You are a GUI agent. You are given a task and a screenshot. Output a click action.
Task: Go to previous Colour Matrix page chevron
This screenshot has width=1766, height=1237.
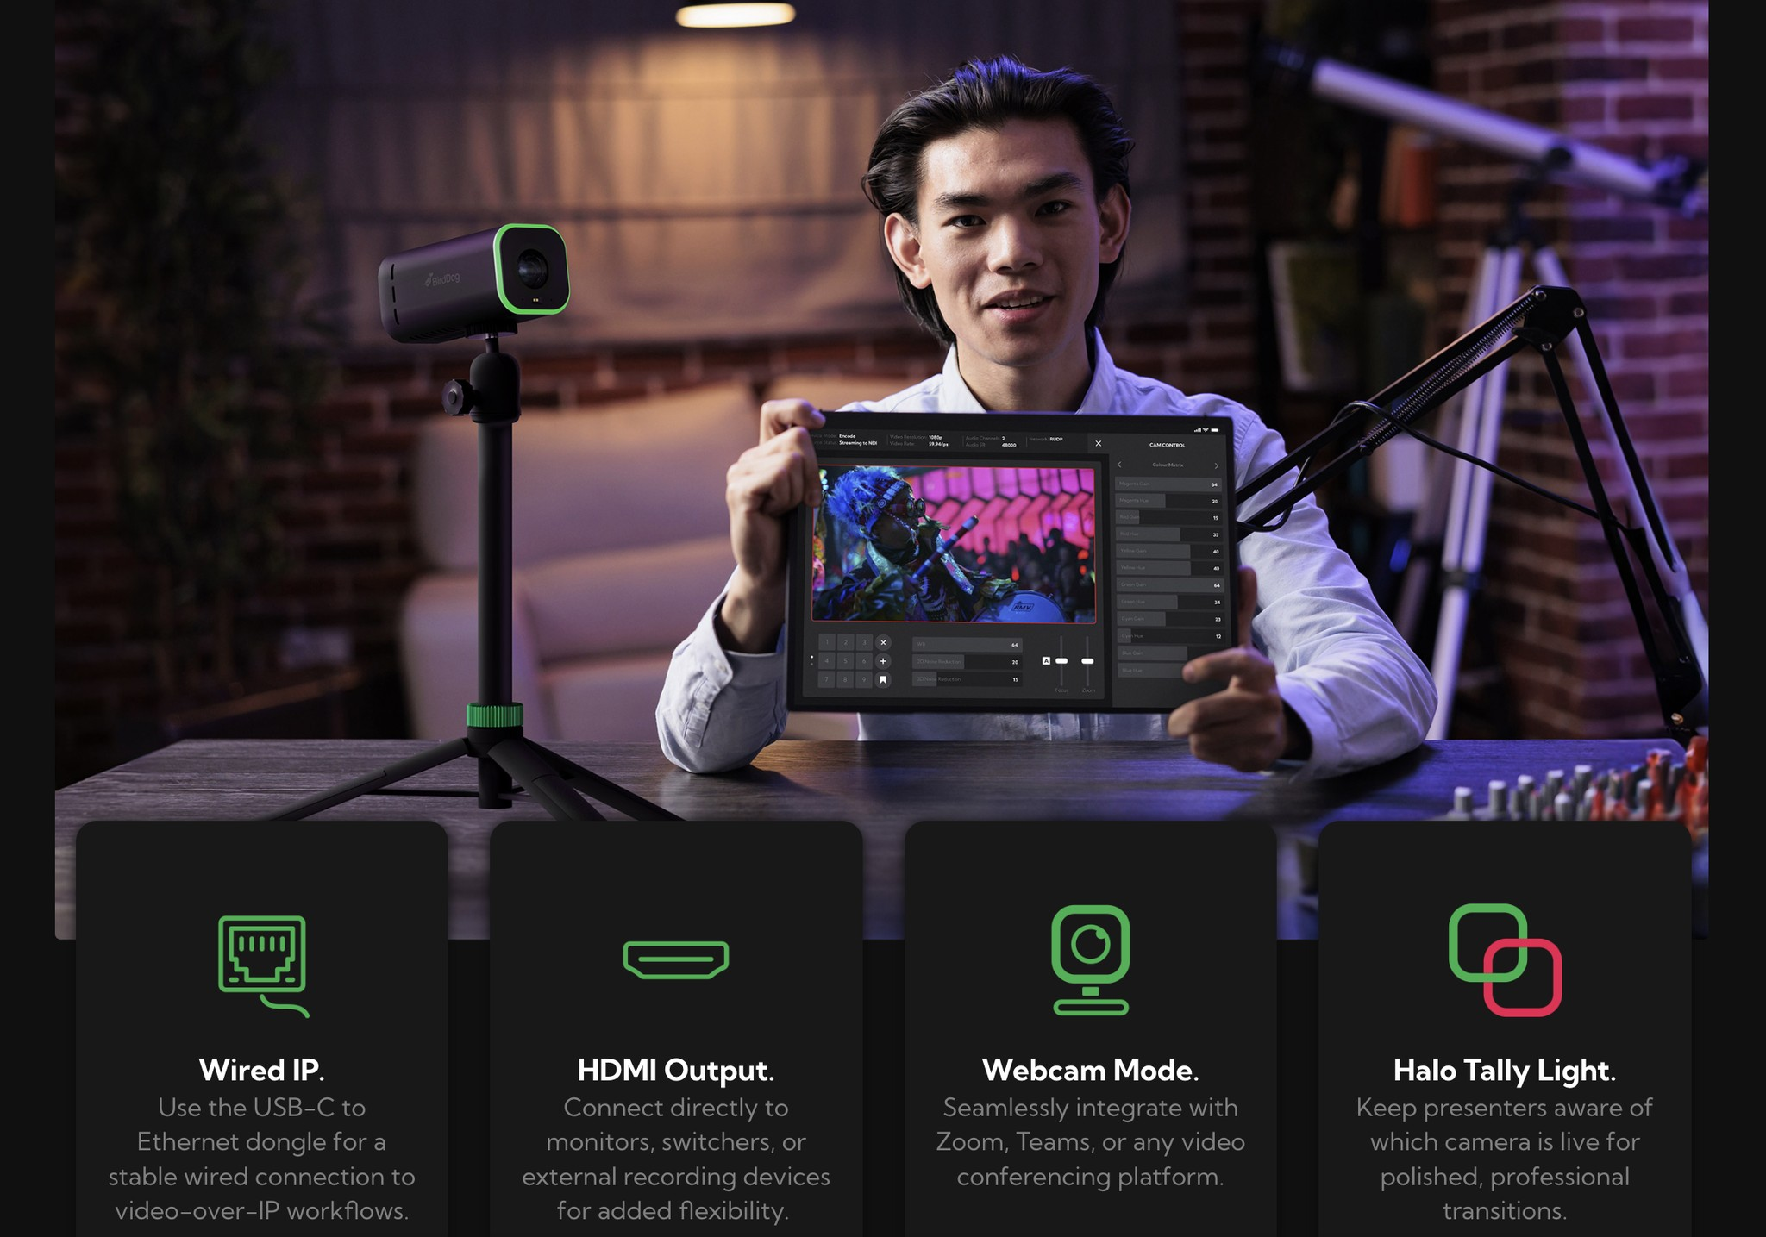(x=1119, y=465)
